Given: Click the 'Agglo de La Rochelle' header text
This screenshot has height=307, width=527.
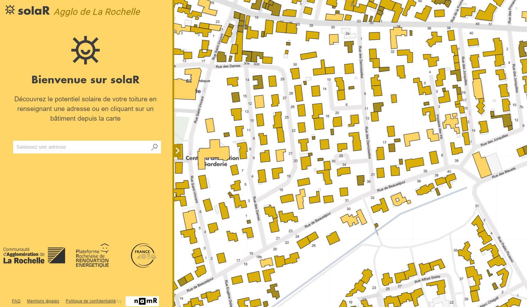Looking at the screenshot, I should (97, 12).
